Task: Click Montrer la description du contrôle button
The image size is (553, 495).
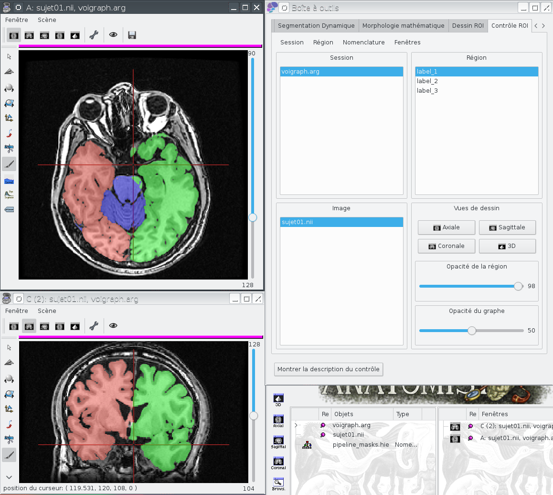Action: coord(329,369)
